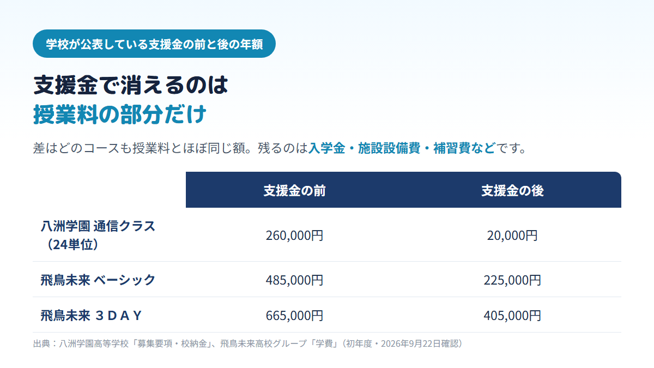The height and width of the screenshot is (368, 654).
Task: Click the 665,000円 cell
Action: [294, 316]
